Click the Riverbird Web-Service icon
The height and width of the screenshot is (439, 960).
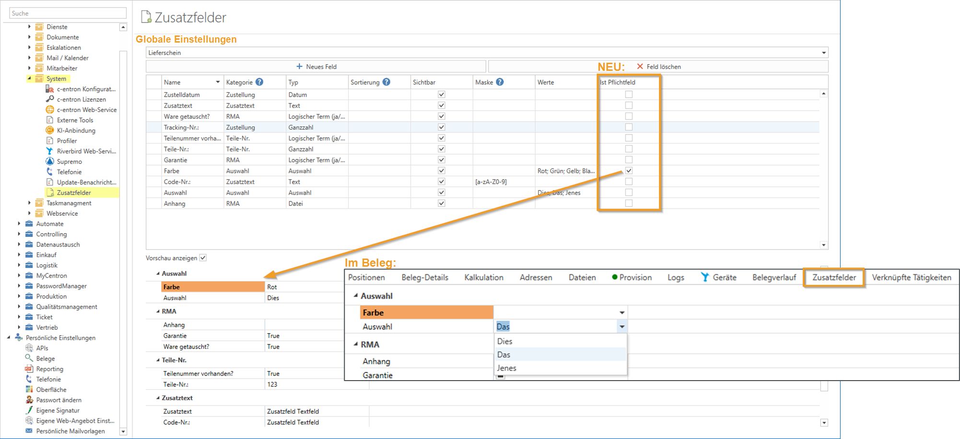pyautogui.click(x=50, y=151)
